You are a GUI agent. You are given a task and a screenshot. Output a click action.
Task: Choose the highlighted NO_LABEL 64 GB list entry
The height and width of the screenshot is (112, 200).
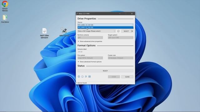coord(105,28)
